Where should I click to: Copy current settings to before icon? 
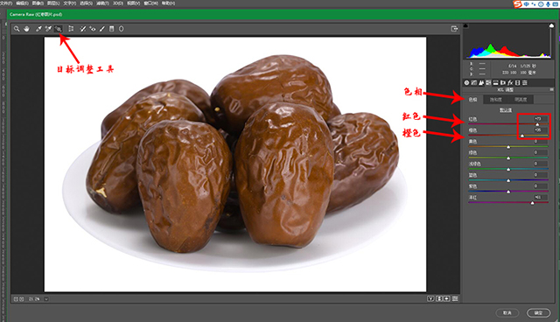pos(446,298)
